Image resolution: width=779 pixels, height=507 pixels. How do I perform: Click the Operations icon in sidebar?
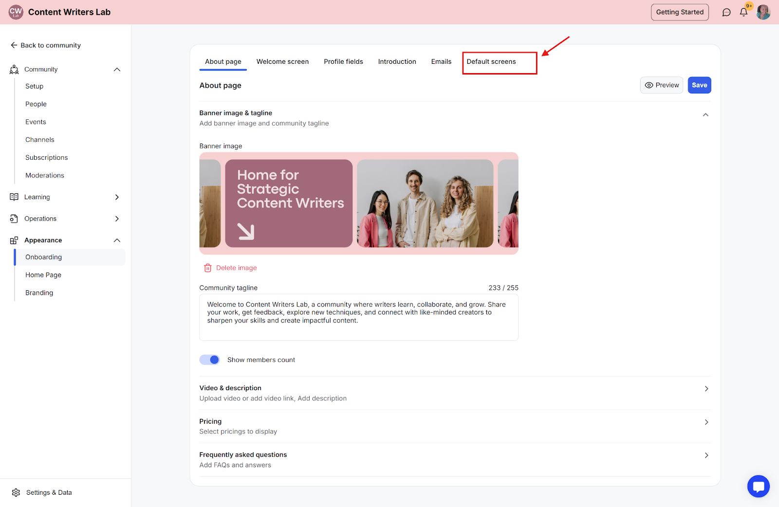click(x=14, y=219)
